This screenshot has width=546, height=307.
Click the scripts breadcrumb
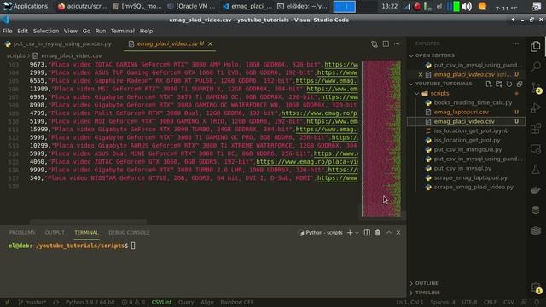[x=15, y=55]
